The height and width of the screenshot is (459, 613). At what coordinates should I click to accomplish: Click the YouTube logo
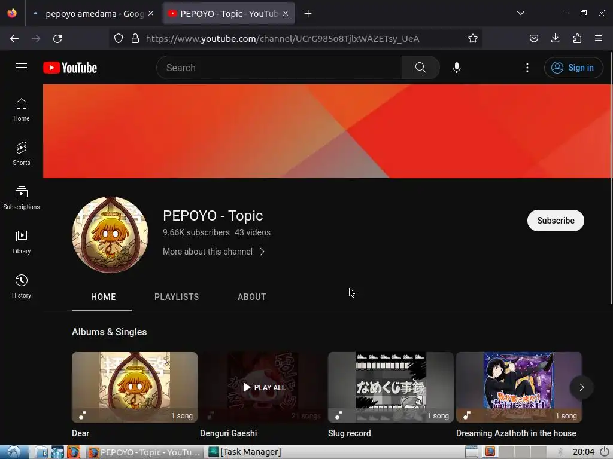[x=70, y=68]
